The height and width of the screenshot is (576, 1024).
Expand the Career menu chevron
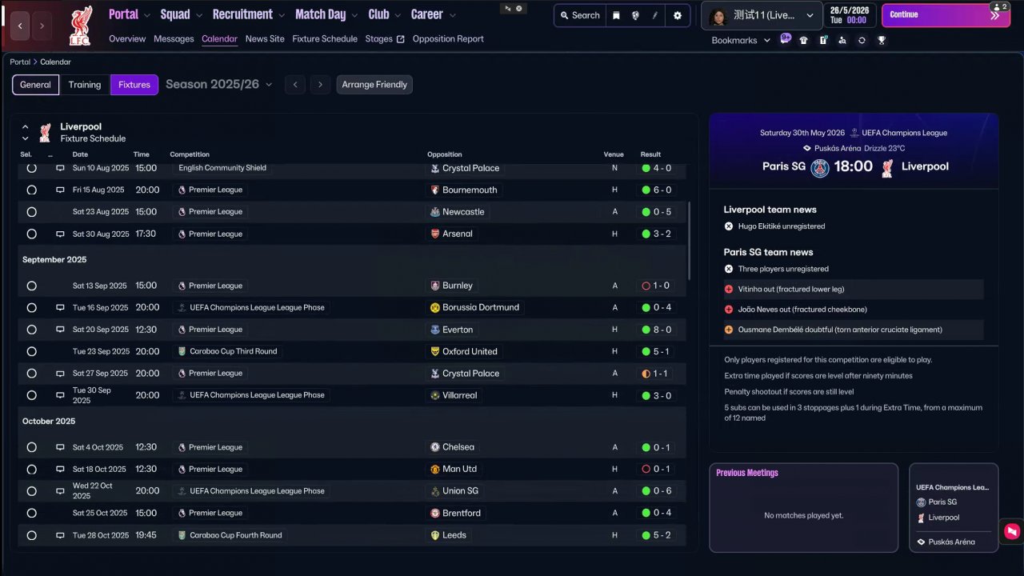pyautogui.click(x=451, y=15)
